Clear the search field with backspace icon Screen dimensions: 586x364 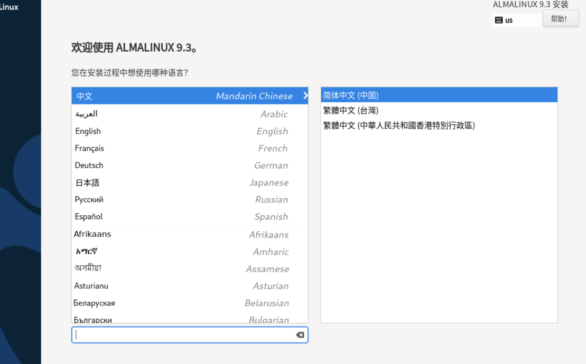[x=300, y=335]
